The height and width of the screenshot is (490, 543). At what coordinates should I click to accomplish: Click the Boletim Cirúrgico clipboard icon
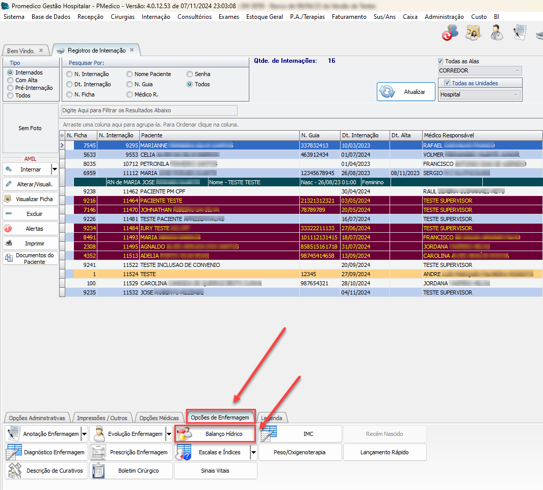(x=99, y=471)
